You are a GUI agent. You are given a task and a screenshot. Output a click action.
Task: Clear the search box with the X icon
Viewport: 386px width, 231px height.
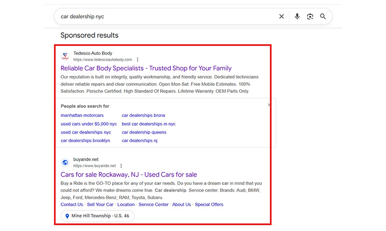282,16
